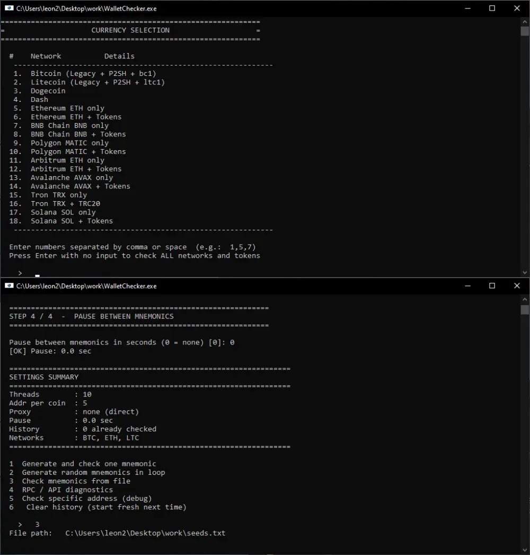The height and width of the screenshot is (555, 530).
Task: Click the bottom window title bar path
Action: click(86, 286)
